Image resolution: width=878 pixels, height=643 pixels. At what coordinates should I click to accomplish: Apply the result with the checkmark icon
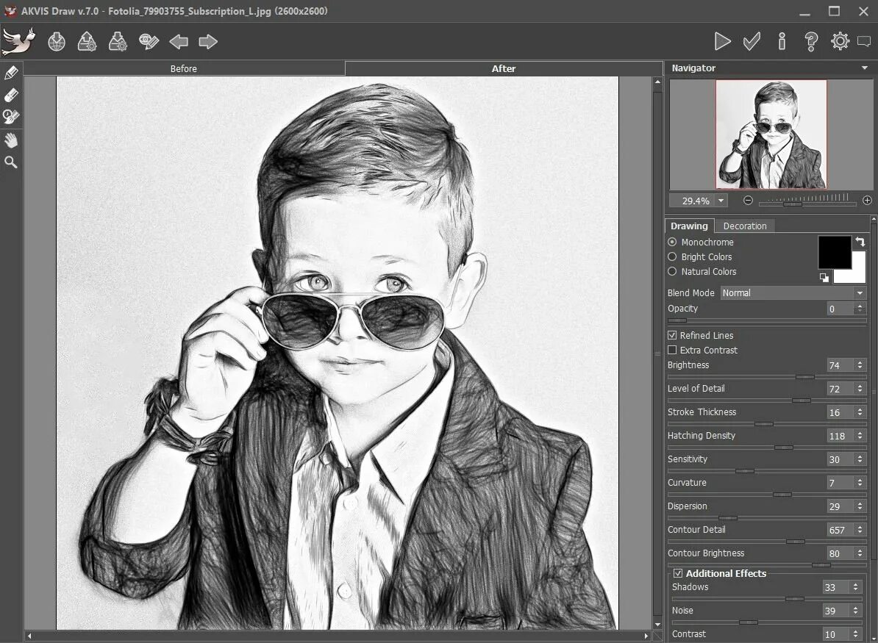pos(752,41)
